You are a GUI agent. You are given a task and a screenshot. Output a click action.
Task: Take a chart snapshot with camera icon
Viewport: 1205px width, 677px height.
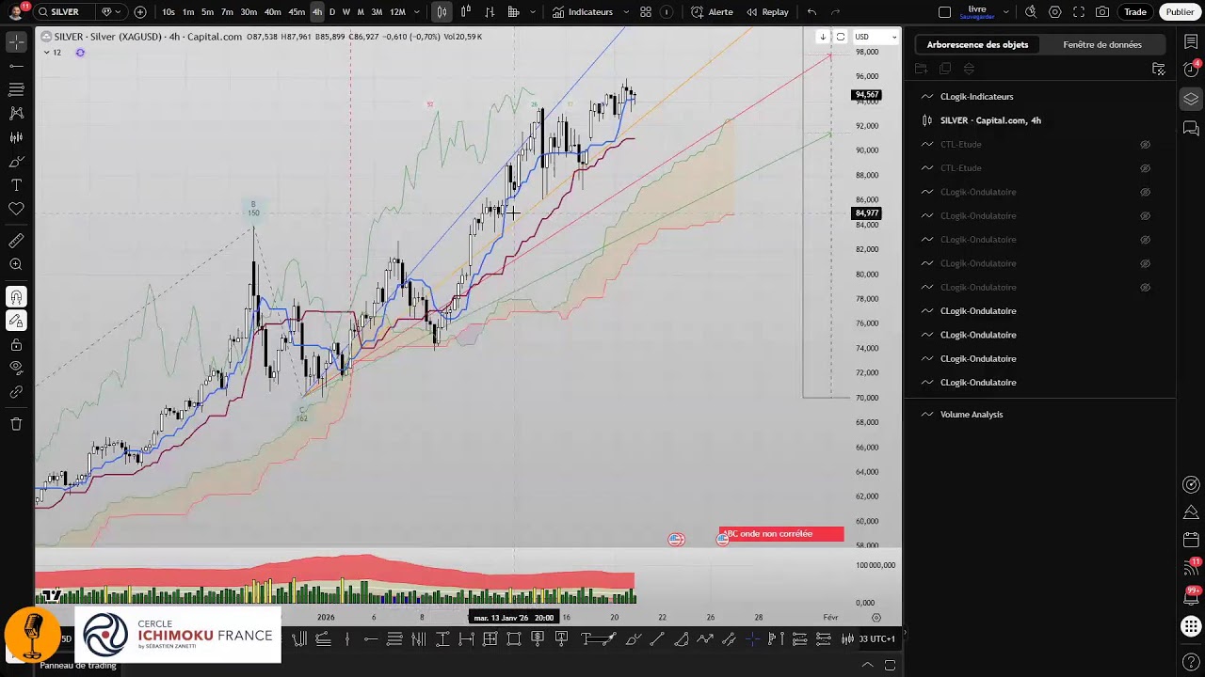(1102, 12)
